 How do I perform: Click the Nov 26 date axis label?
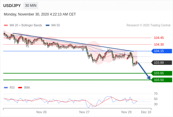(41, 112)
